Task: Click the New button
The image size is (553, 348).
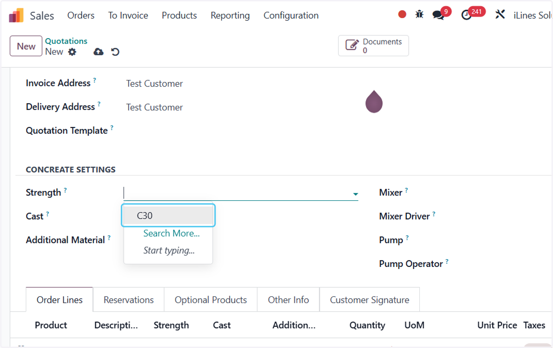Action: 26,46
